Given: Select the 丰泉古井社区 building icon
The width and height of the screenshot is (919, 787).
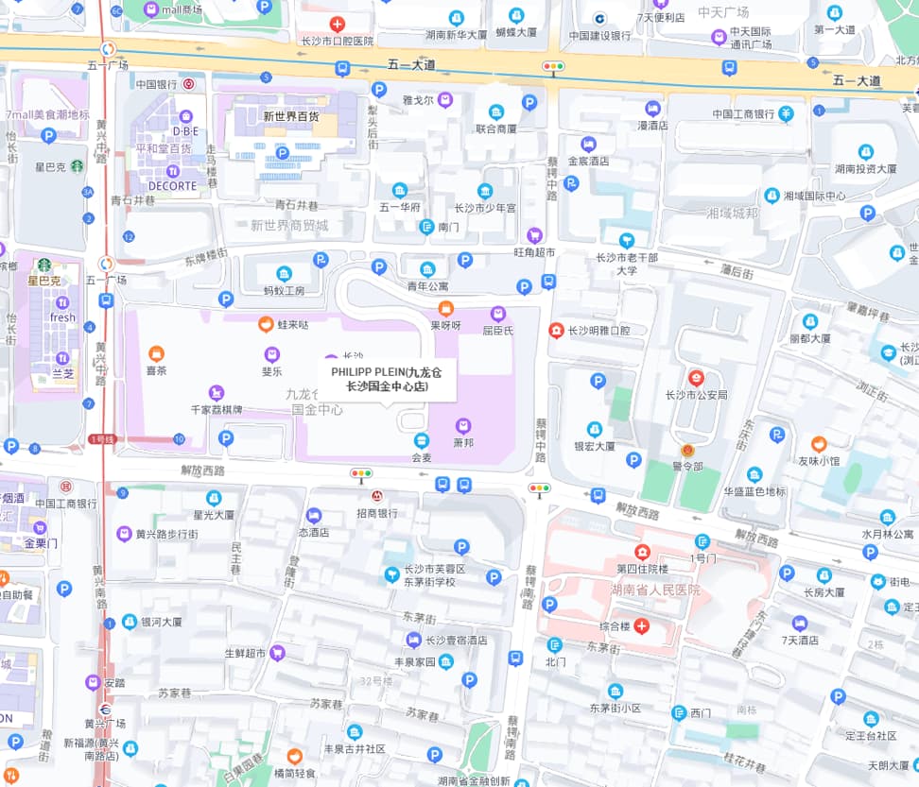Looking at the screenshot, I should tap(354, 732).
